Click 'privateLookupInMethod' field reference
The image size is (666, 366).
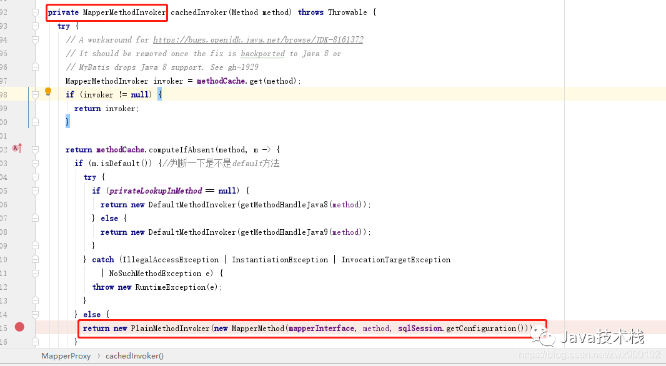(x=156, y=190)
